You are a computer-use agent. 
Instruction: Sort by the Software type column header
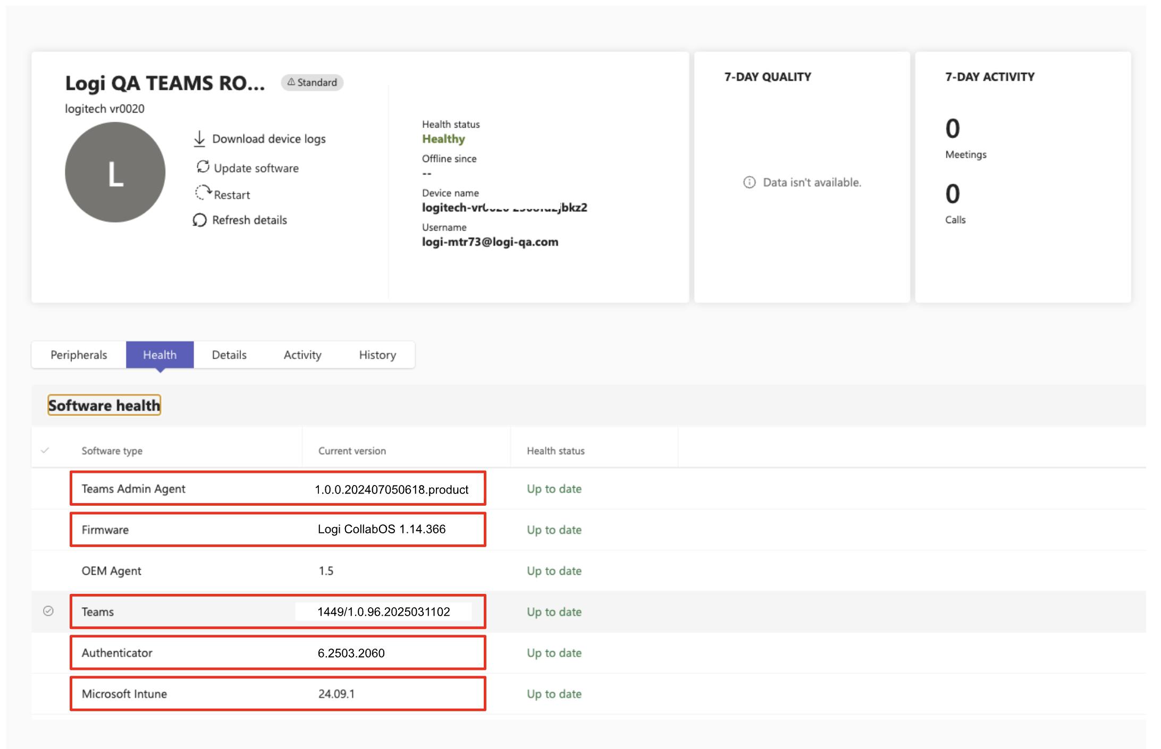click(112, 451)
